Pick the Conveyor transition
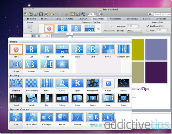Image resolution: width=172 pixels, height=134 pixels. click(x=47, y=117)
